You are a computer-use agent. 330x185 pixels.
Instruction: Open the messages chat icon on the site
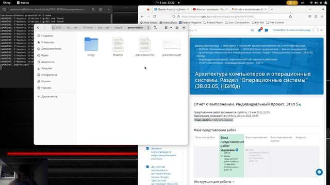pos(267,30)
